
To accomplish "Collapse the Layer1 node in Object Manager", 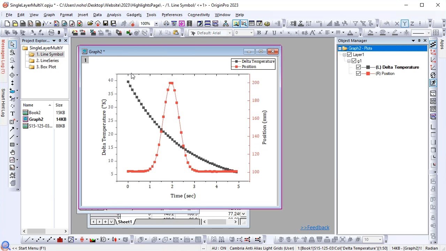I will tap(344, 55).
